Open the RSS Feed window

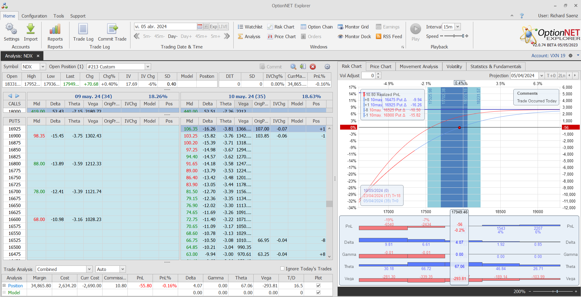[x=389, y=37]
